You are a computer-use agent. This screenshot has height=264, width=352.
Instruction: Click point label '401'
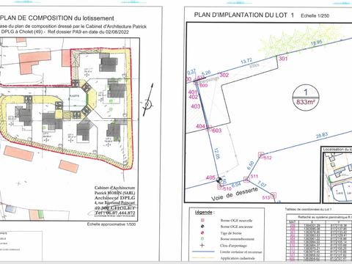[x=193, y=92]
